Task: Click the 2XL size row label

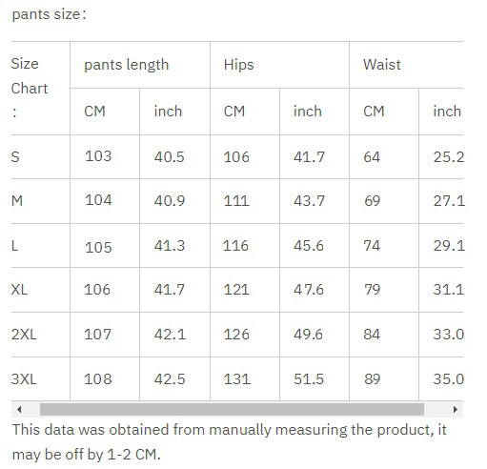Action: tap(24, 335)
